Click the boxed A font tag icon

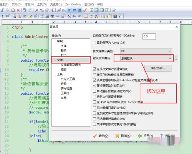point(69,16)
